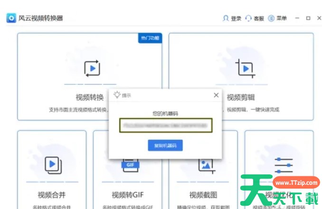Click the 视频剪辑 crop icon
This screenshot has height=209, width=322.
click(245, 68)
